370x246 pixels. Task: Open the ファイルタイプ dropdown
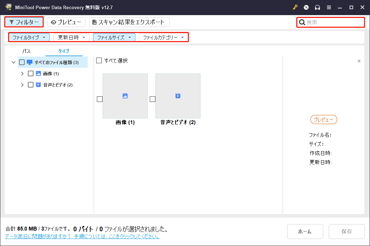29,37
